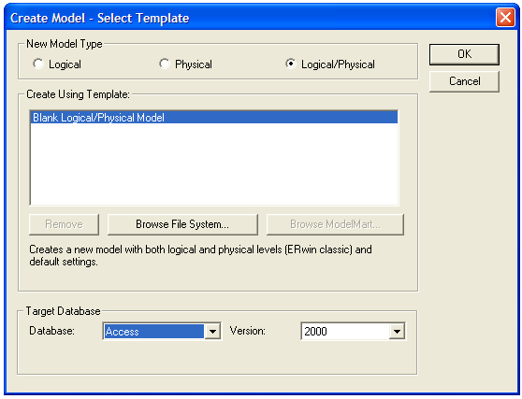Open Browse File System

point(182,224)
